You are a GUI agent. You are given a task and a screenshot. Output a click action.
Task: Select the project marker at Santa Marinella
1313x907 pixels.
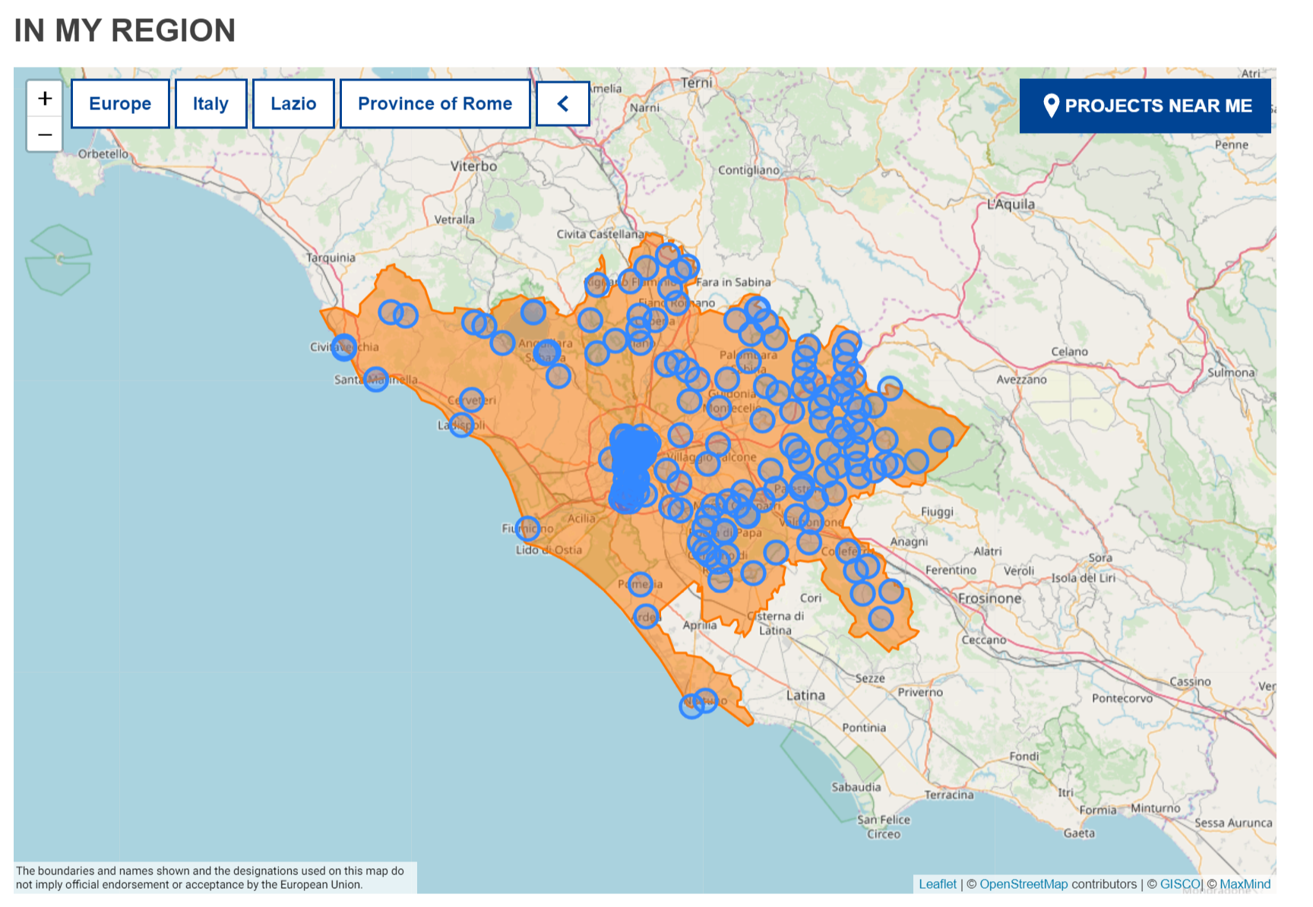(376, 379)
